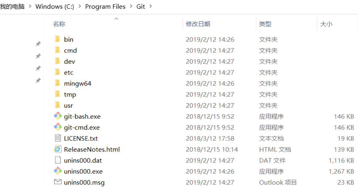The width and height of the screenshot is (358, 187).
Task: Click the 文本文档 type cell
Action: pos(271,138)
